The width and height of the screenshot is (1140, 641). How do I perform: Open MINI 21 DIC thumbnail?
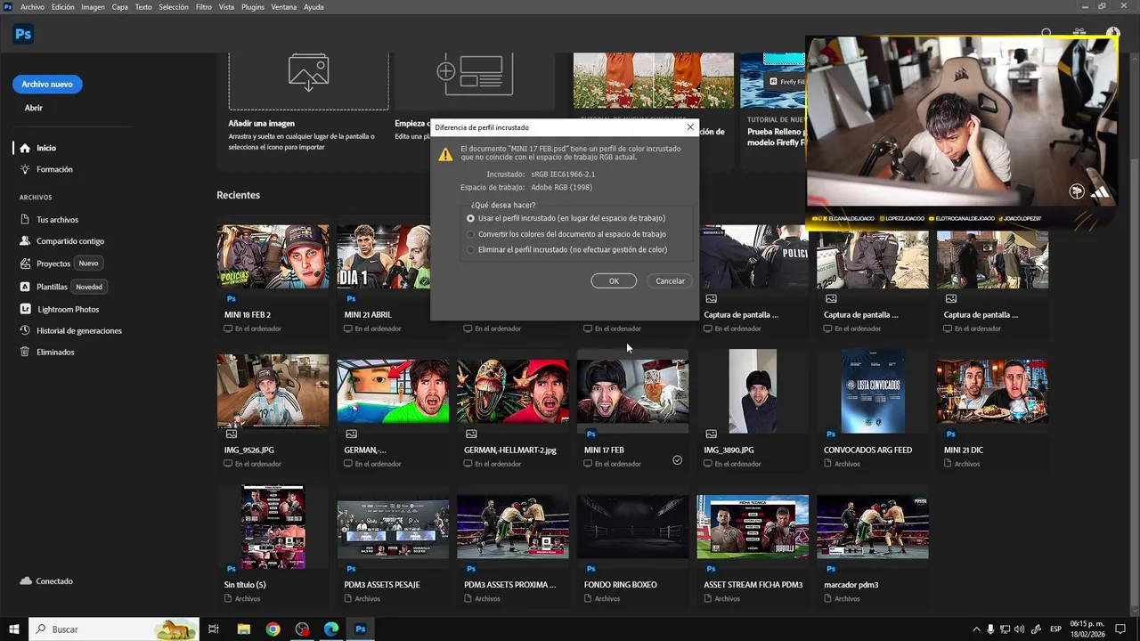point(992,392)
